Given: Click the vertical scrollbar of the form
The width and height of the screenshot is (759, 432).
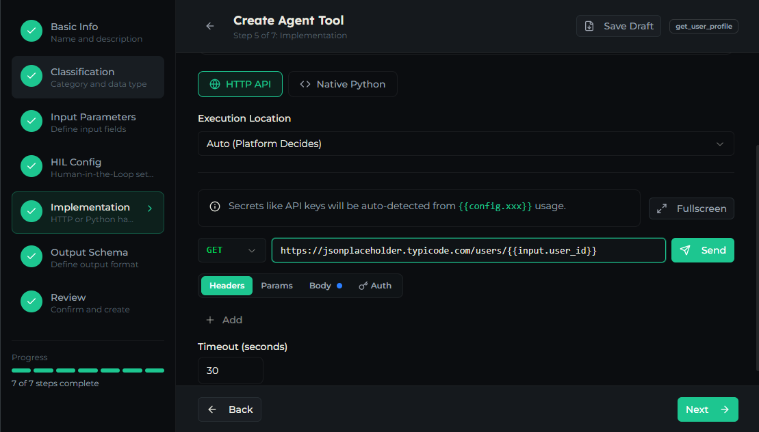Looking at the screenshot, I should pos(756,258).
